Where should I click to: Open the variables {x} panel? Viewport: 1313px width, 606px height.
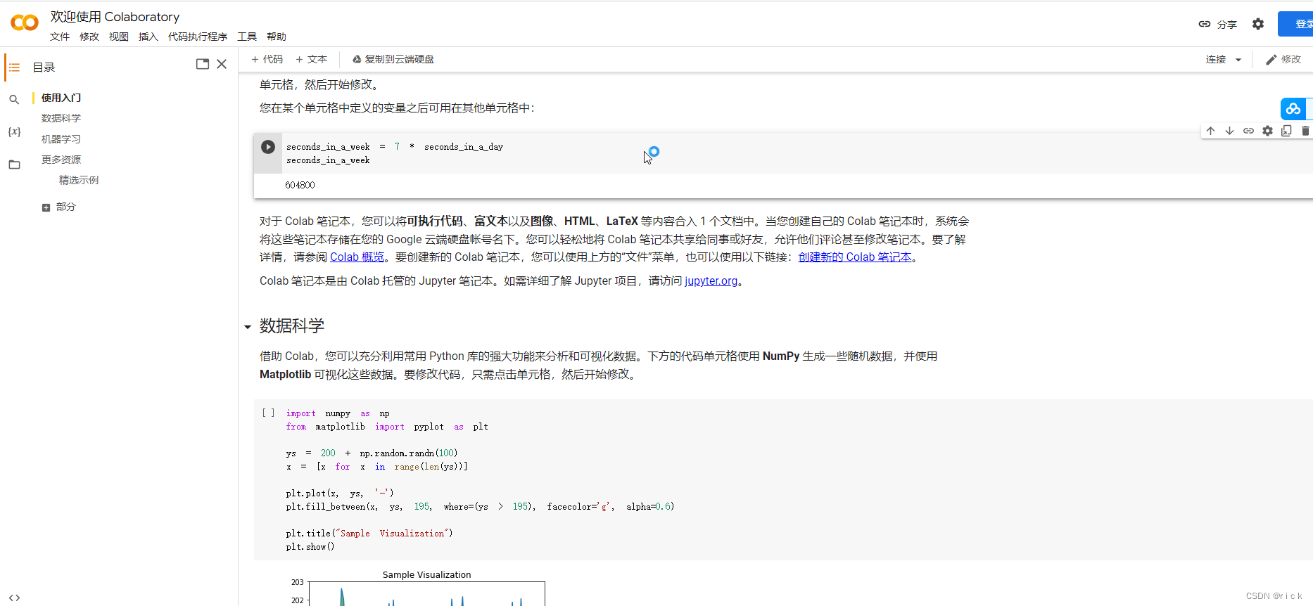14,131
